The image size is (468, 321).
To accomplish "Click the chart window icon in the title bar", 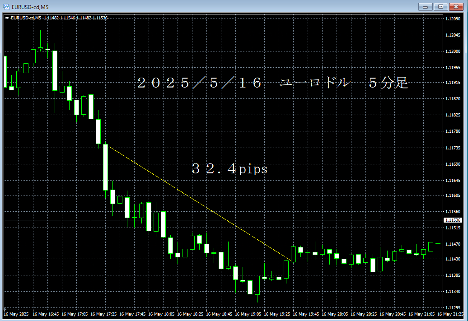I will pyautogui.click(x=6, y=7).
